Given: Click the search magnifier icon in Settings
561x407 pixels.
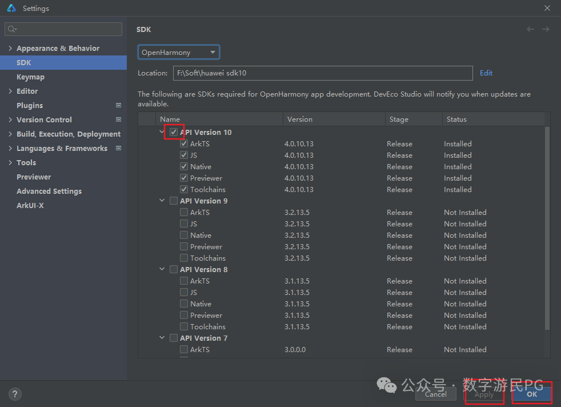Looking at the screenshot, I should pos(12,29).
